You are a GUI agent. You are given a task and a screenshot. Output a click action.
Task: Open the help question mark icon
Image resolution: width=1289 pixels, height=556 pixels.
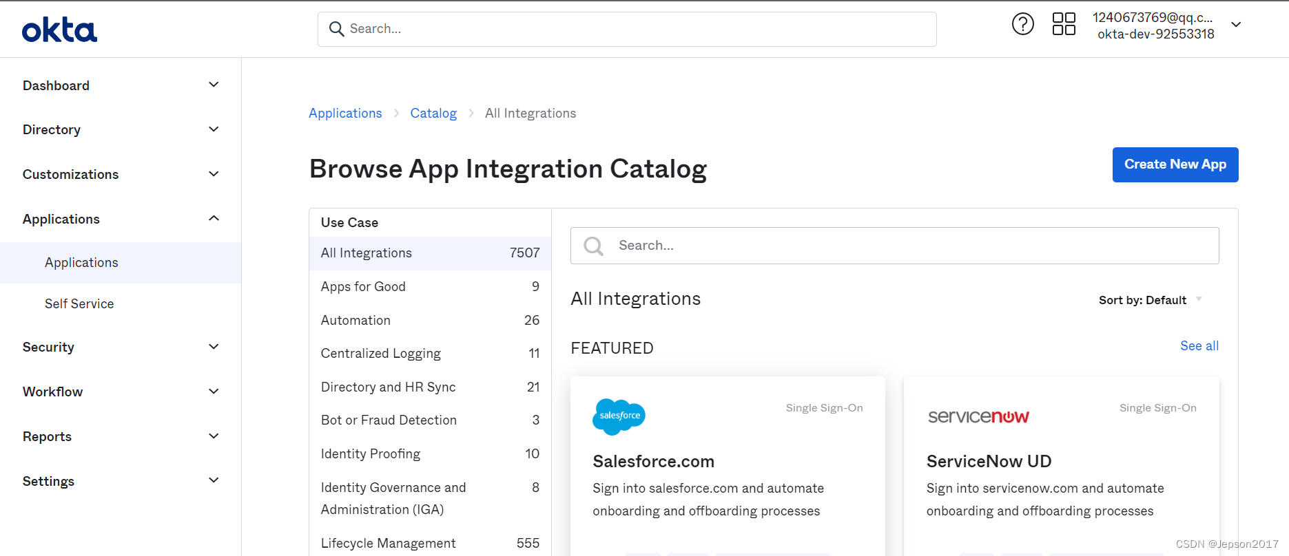[1022, 25]
